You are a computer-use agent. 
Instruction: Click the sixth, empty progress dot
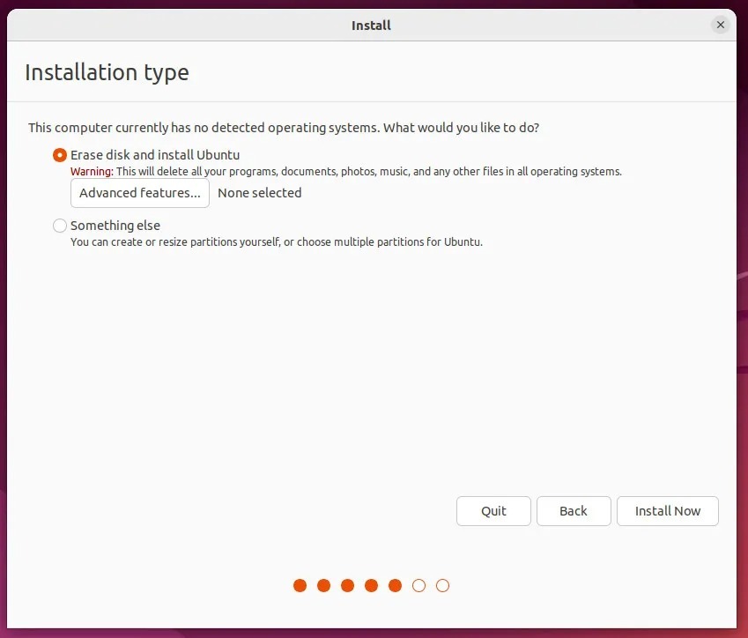coord(419,585)
